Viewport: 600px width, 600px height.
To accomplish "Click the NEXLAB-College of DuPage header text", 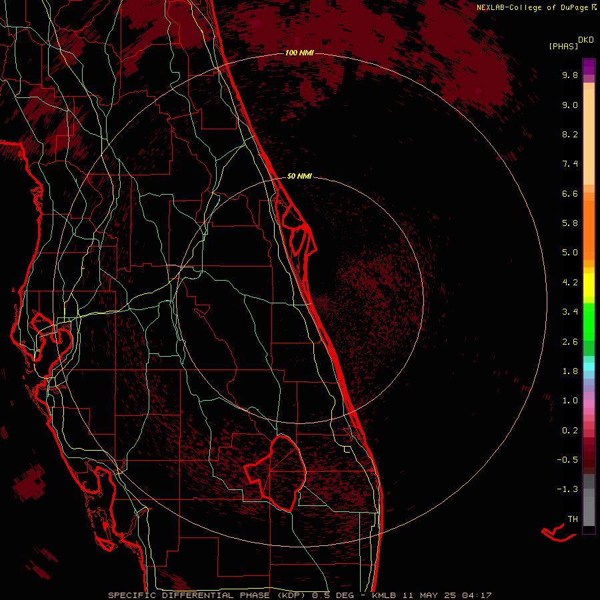I will [534, 7].
